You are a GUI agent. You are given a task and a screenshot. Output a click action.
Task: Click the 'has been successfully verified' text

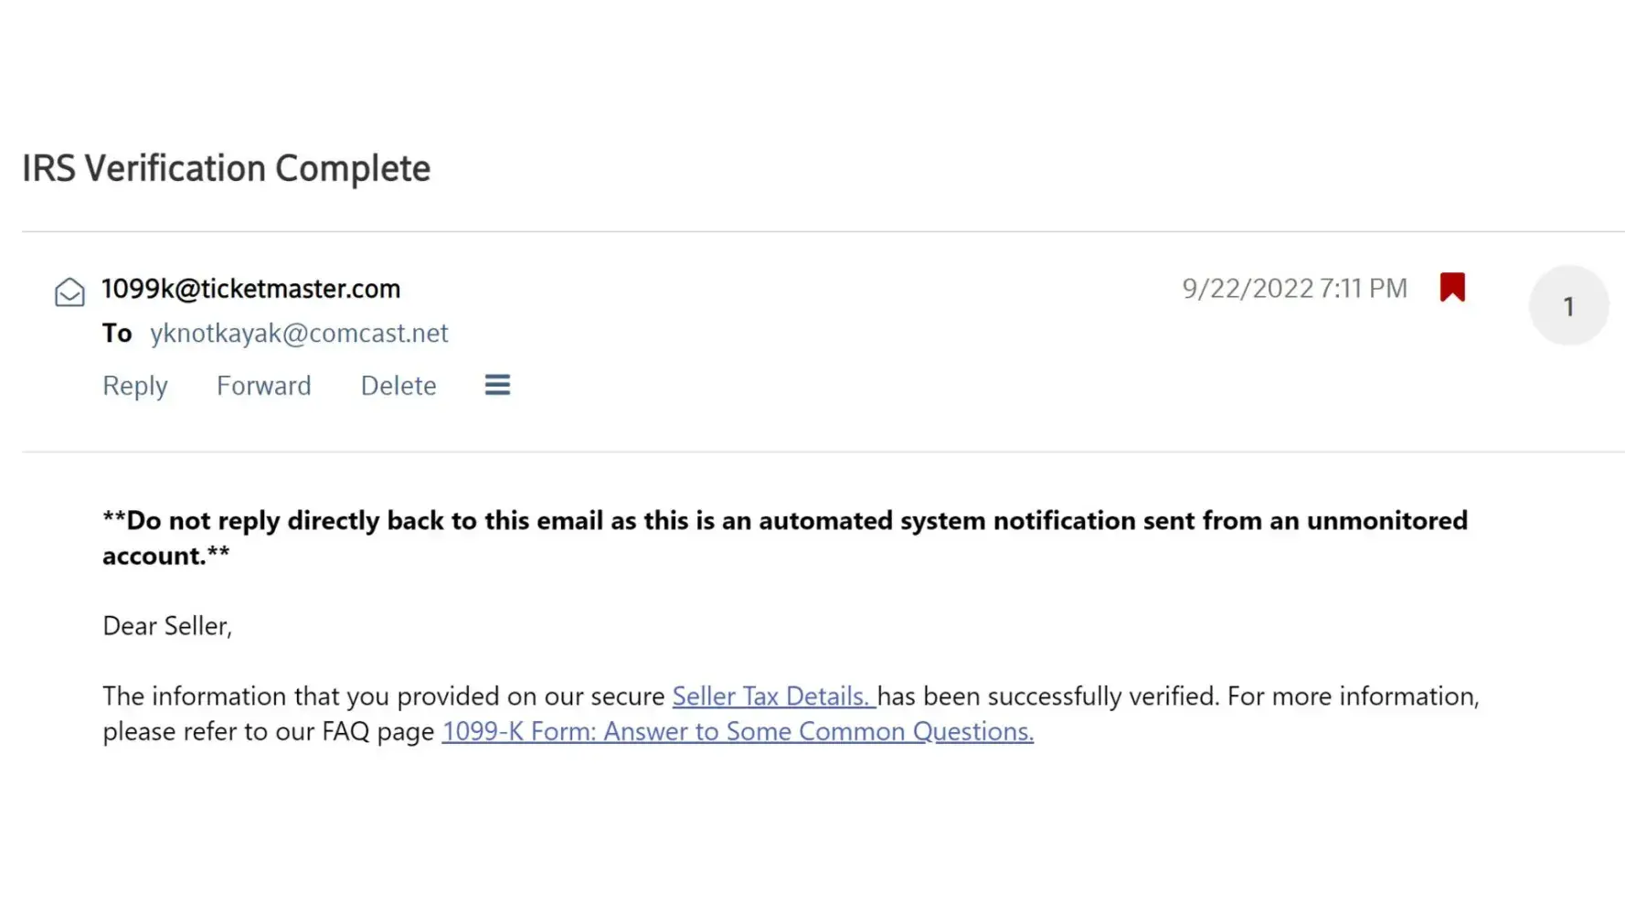coord(1047,696)
